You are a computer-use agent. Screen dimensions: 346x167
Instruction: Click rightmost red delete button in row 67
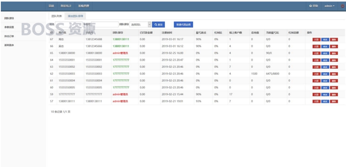[334, 40]
